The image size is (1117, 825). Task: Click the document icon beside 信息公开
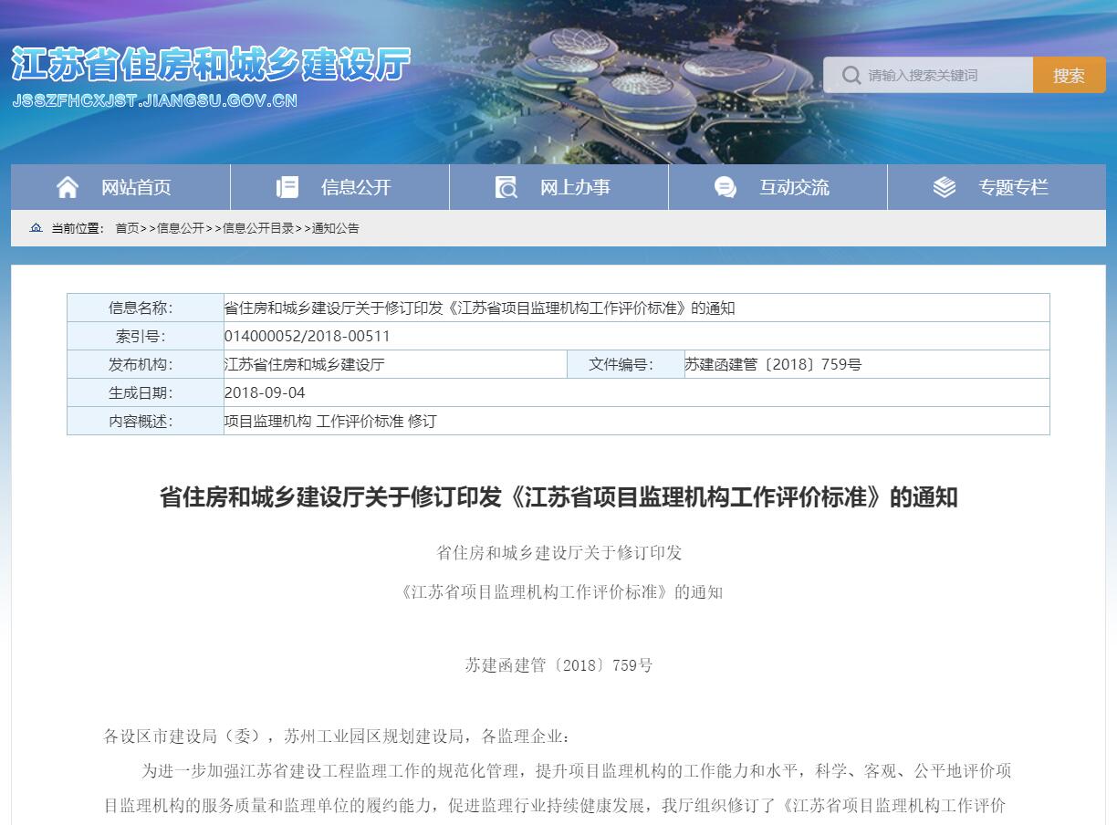point(287,187)
